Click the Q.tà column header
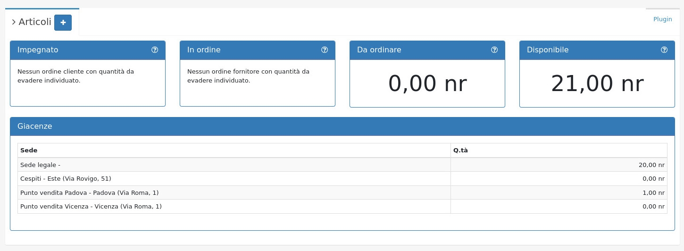This screenshot has height=251, width=684. [460, 151]
